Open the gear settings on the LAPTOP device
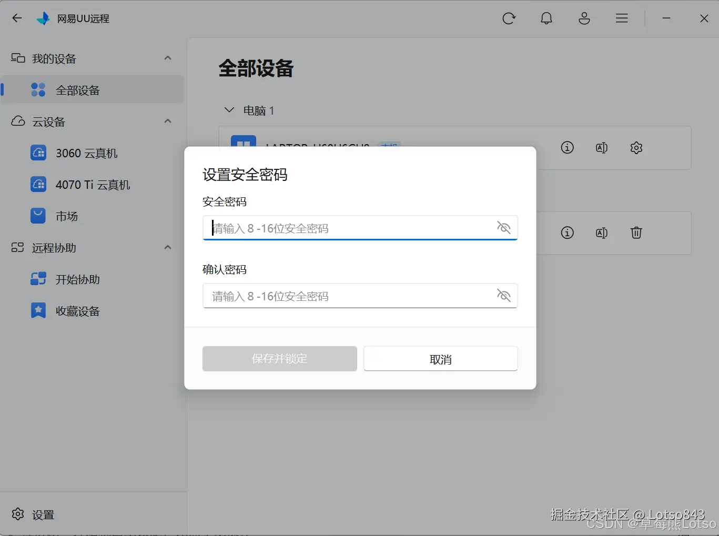The height and width of the screenshot is (536, 719). [636, 148]
